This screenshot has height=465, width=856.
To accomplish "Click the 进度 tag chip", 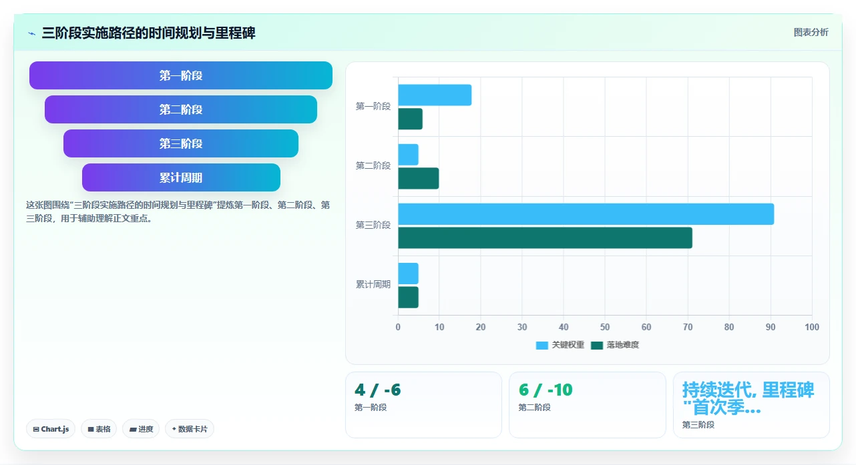I will pos(141,429).
